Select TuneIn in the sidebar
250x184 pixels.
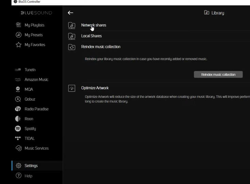coord(30,70)
